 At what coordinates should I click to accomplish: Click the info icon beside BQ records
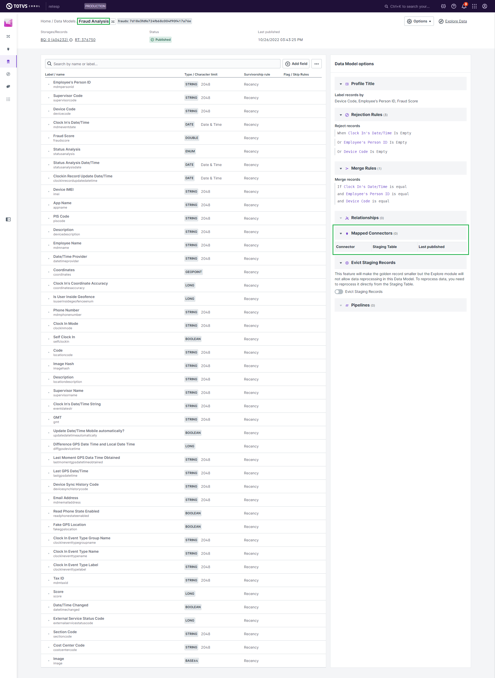[71, 40]
